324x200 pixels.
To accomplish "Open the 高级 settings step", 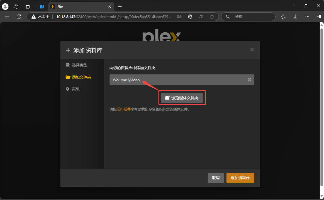I will 72,89.
